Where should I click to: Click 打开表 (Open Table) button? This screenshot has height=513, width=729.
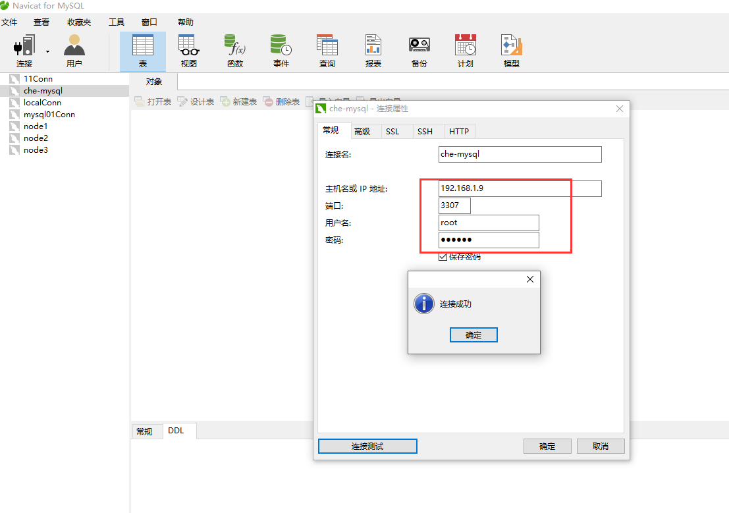pyautogui.click(x=153, y=101)
